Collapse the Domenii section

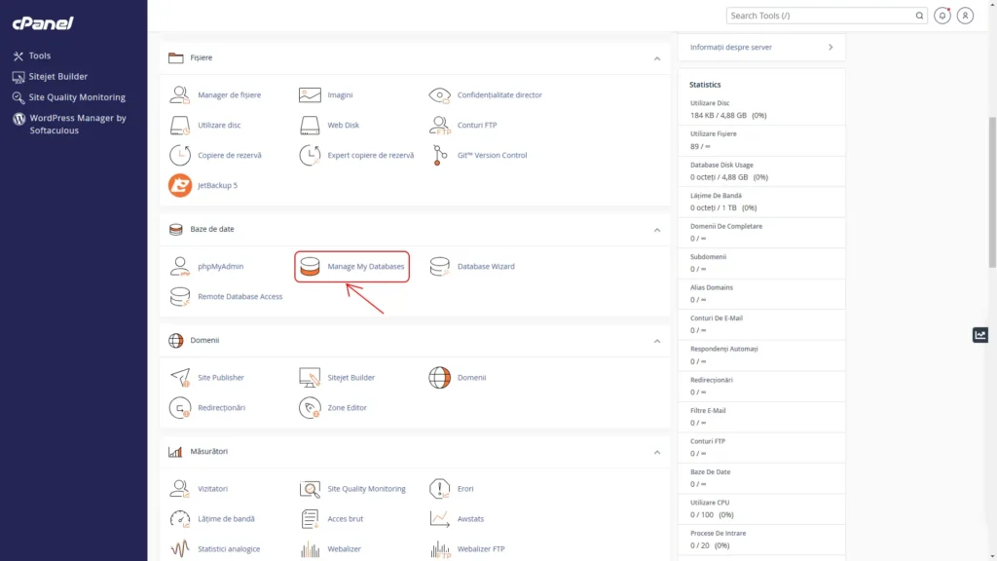tap(657, 341)
